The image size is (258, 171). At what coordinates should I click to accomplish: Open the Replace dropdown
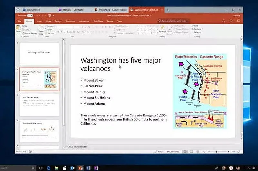pos(197,29)
